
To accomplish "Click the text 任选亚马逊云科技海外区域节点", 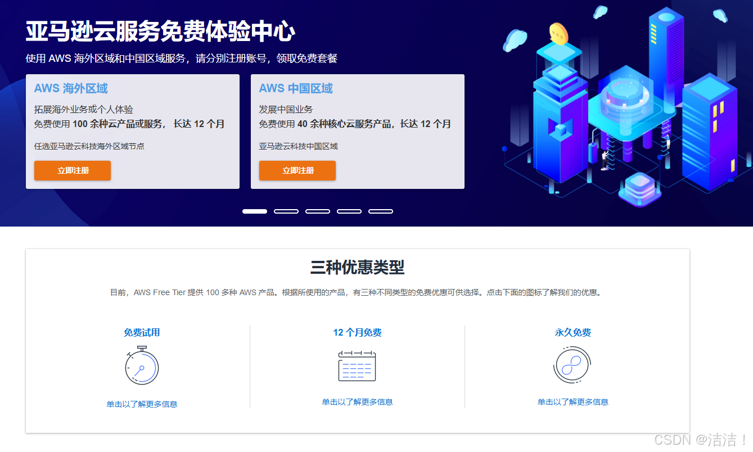I will point(89,146).
